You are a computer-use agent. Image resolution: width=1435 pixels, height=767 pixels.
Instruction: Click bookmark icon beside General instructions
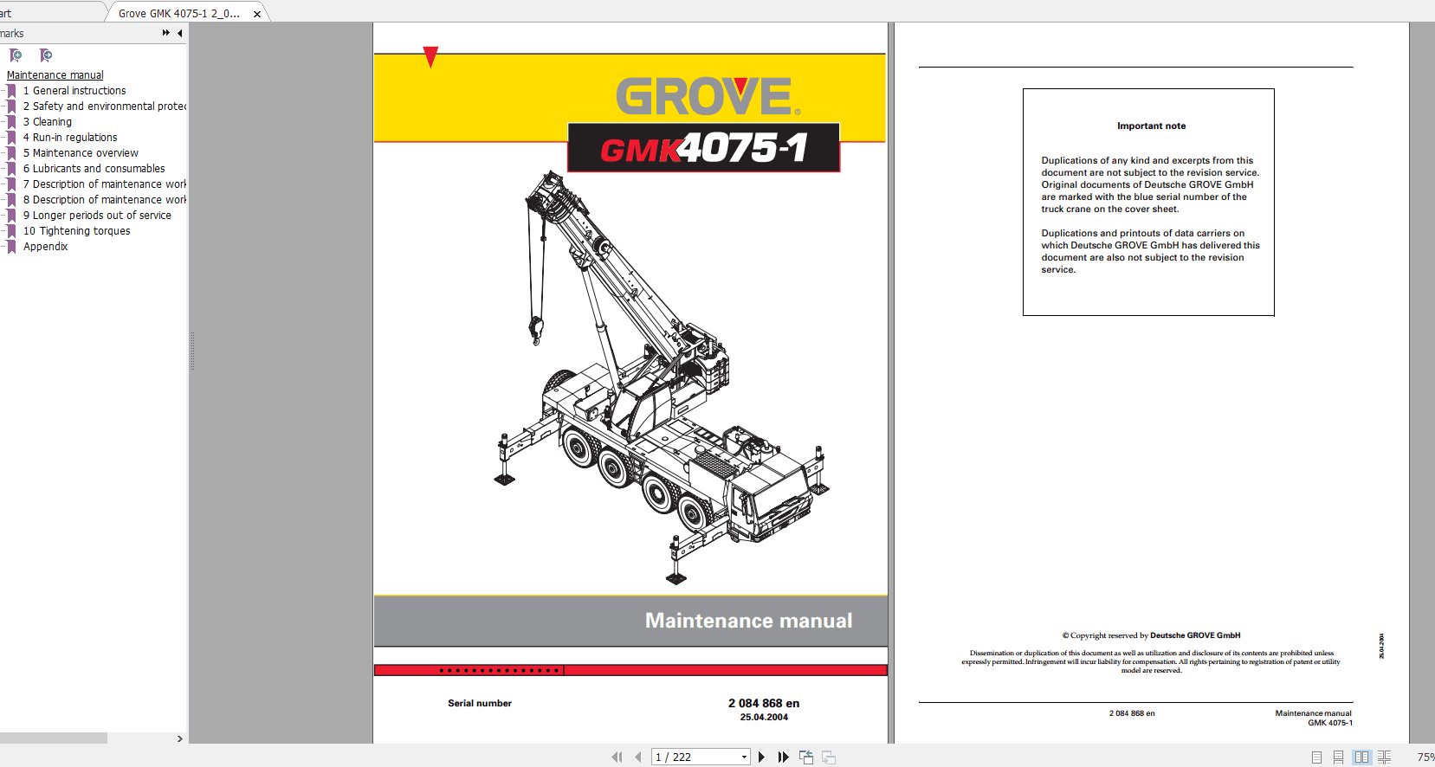pos(12,91)
